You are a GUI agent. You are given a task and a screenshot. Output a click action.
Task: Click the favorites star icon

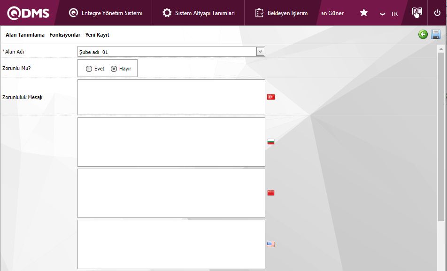364,13
